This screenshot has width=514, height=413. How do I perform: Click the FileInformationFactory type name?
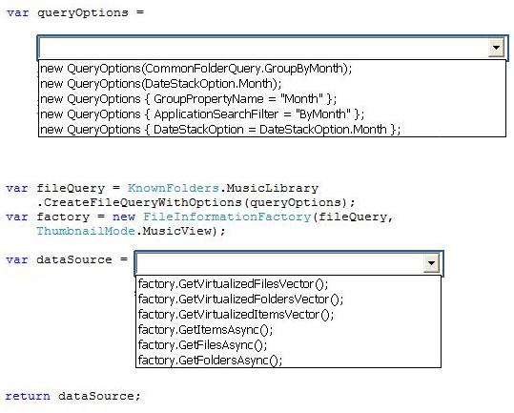(227, 217)
